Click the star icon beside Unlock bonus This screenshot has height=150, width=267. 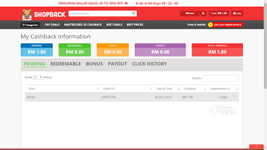pyautogui.click(x=210, y=25)
